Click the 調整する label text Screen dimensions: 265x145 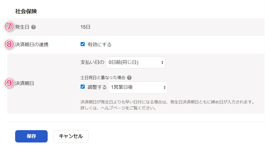(x=97, y=87)
